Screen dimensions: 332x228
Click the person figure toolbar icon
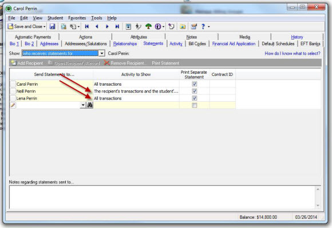pyautogui.click(x=139, y=26)
